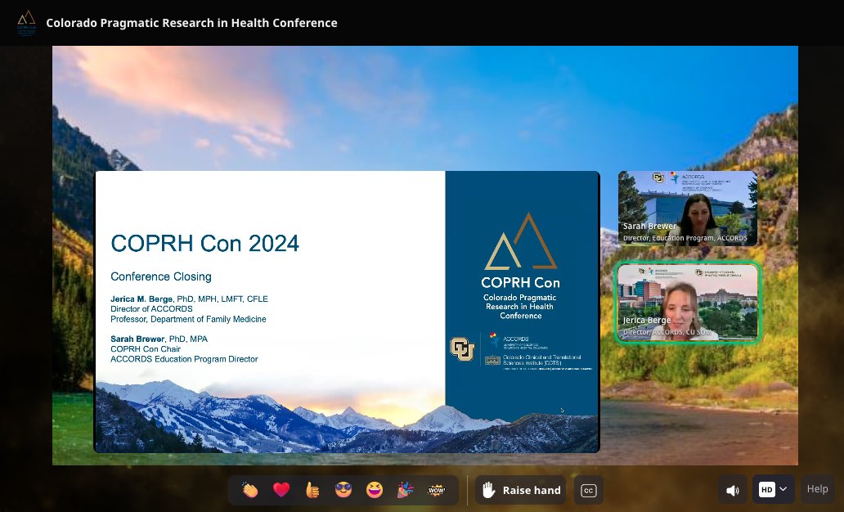Click the COPRH Con logo in header
This screenshot has width=844, height=512.
[x=26, y=23]
